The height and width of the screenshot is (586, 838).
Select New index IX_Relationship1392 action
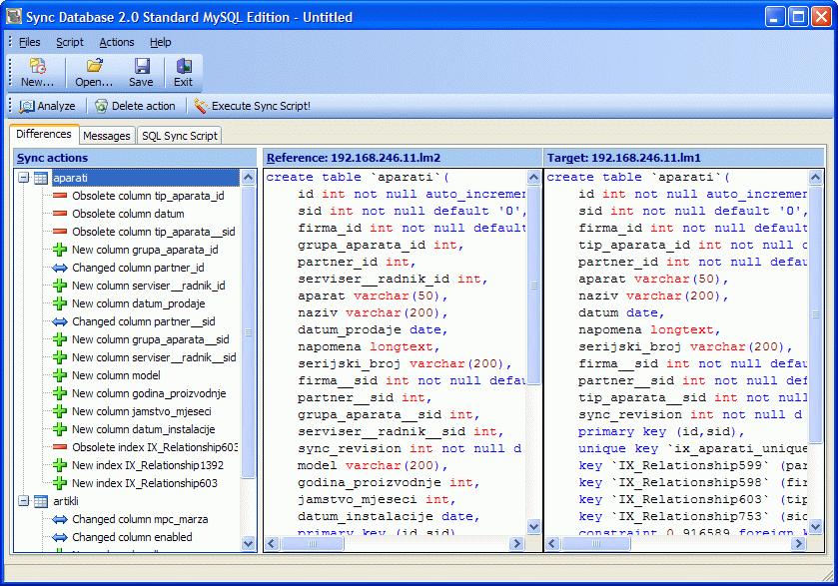click(x=148, y=465)
